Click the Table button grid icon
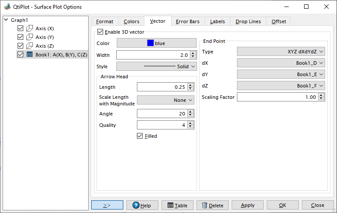Screen dimensions: 337x213 point(170,206)
